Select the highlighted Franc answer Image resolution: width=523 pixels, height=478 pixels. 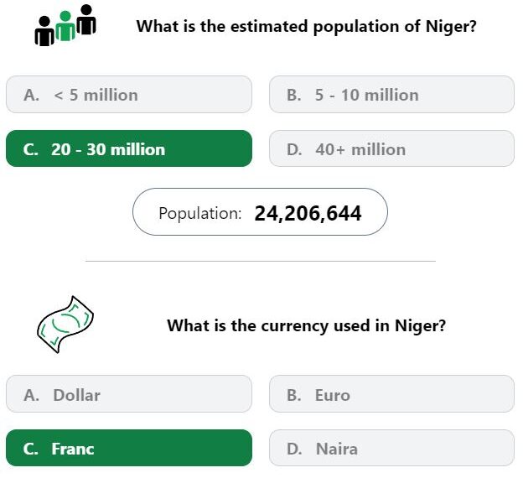(129, 448)
